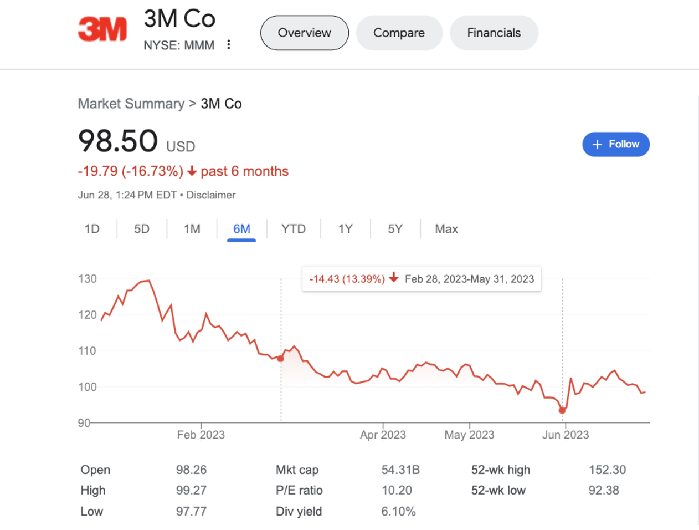Select the 5D time range
The height and width of the screenshot is (530, 699).
(142, 229)
